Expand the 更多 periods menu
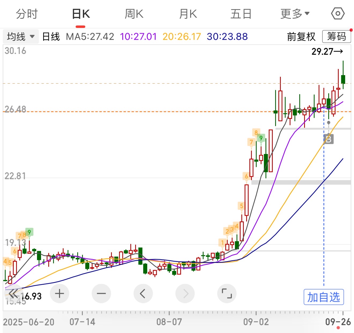The width and height of the screenshot is (354, 333). (295, 14)
